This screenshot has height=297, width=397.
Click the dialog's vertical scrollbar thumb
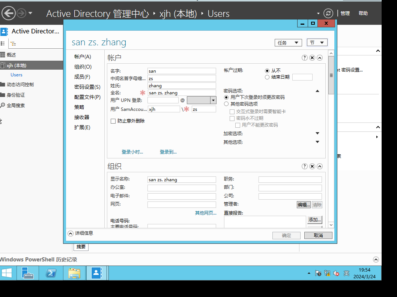pos(331,75)
